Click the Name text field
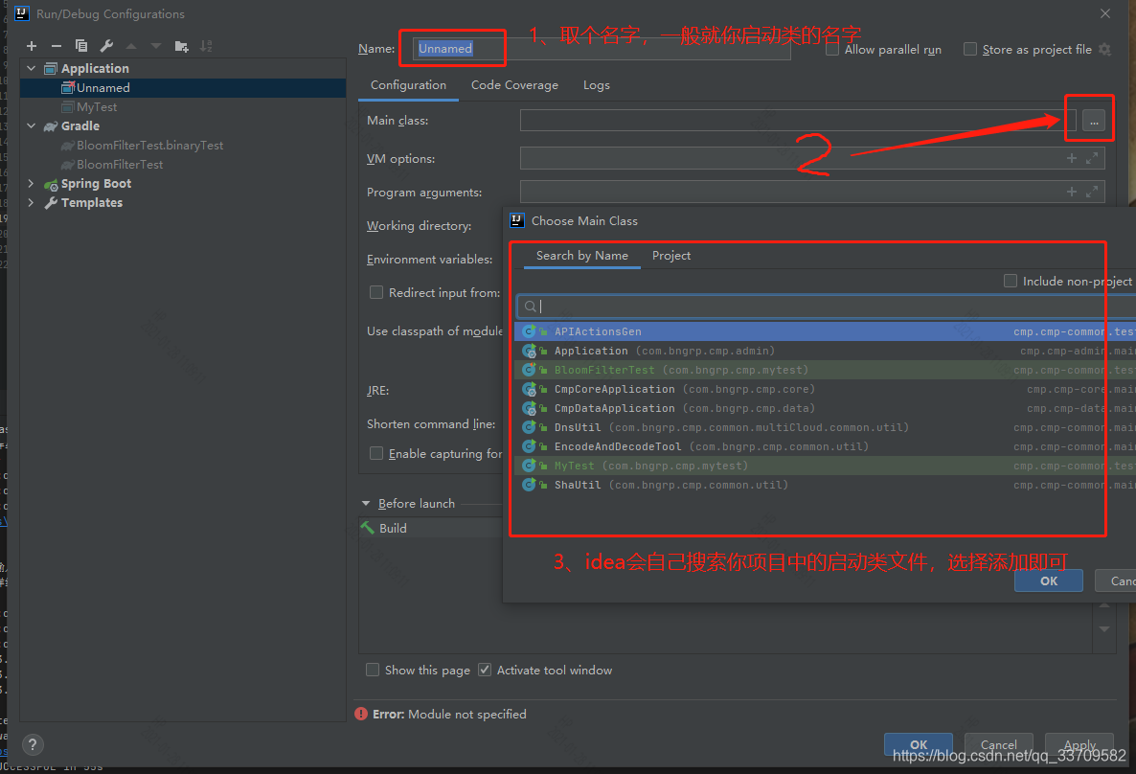 coord(602,49)
